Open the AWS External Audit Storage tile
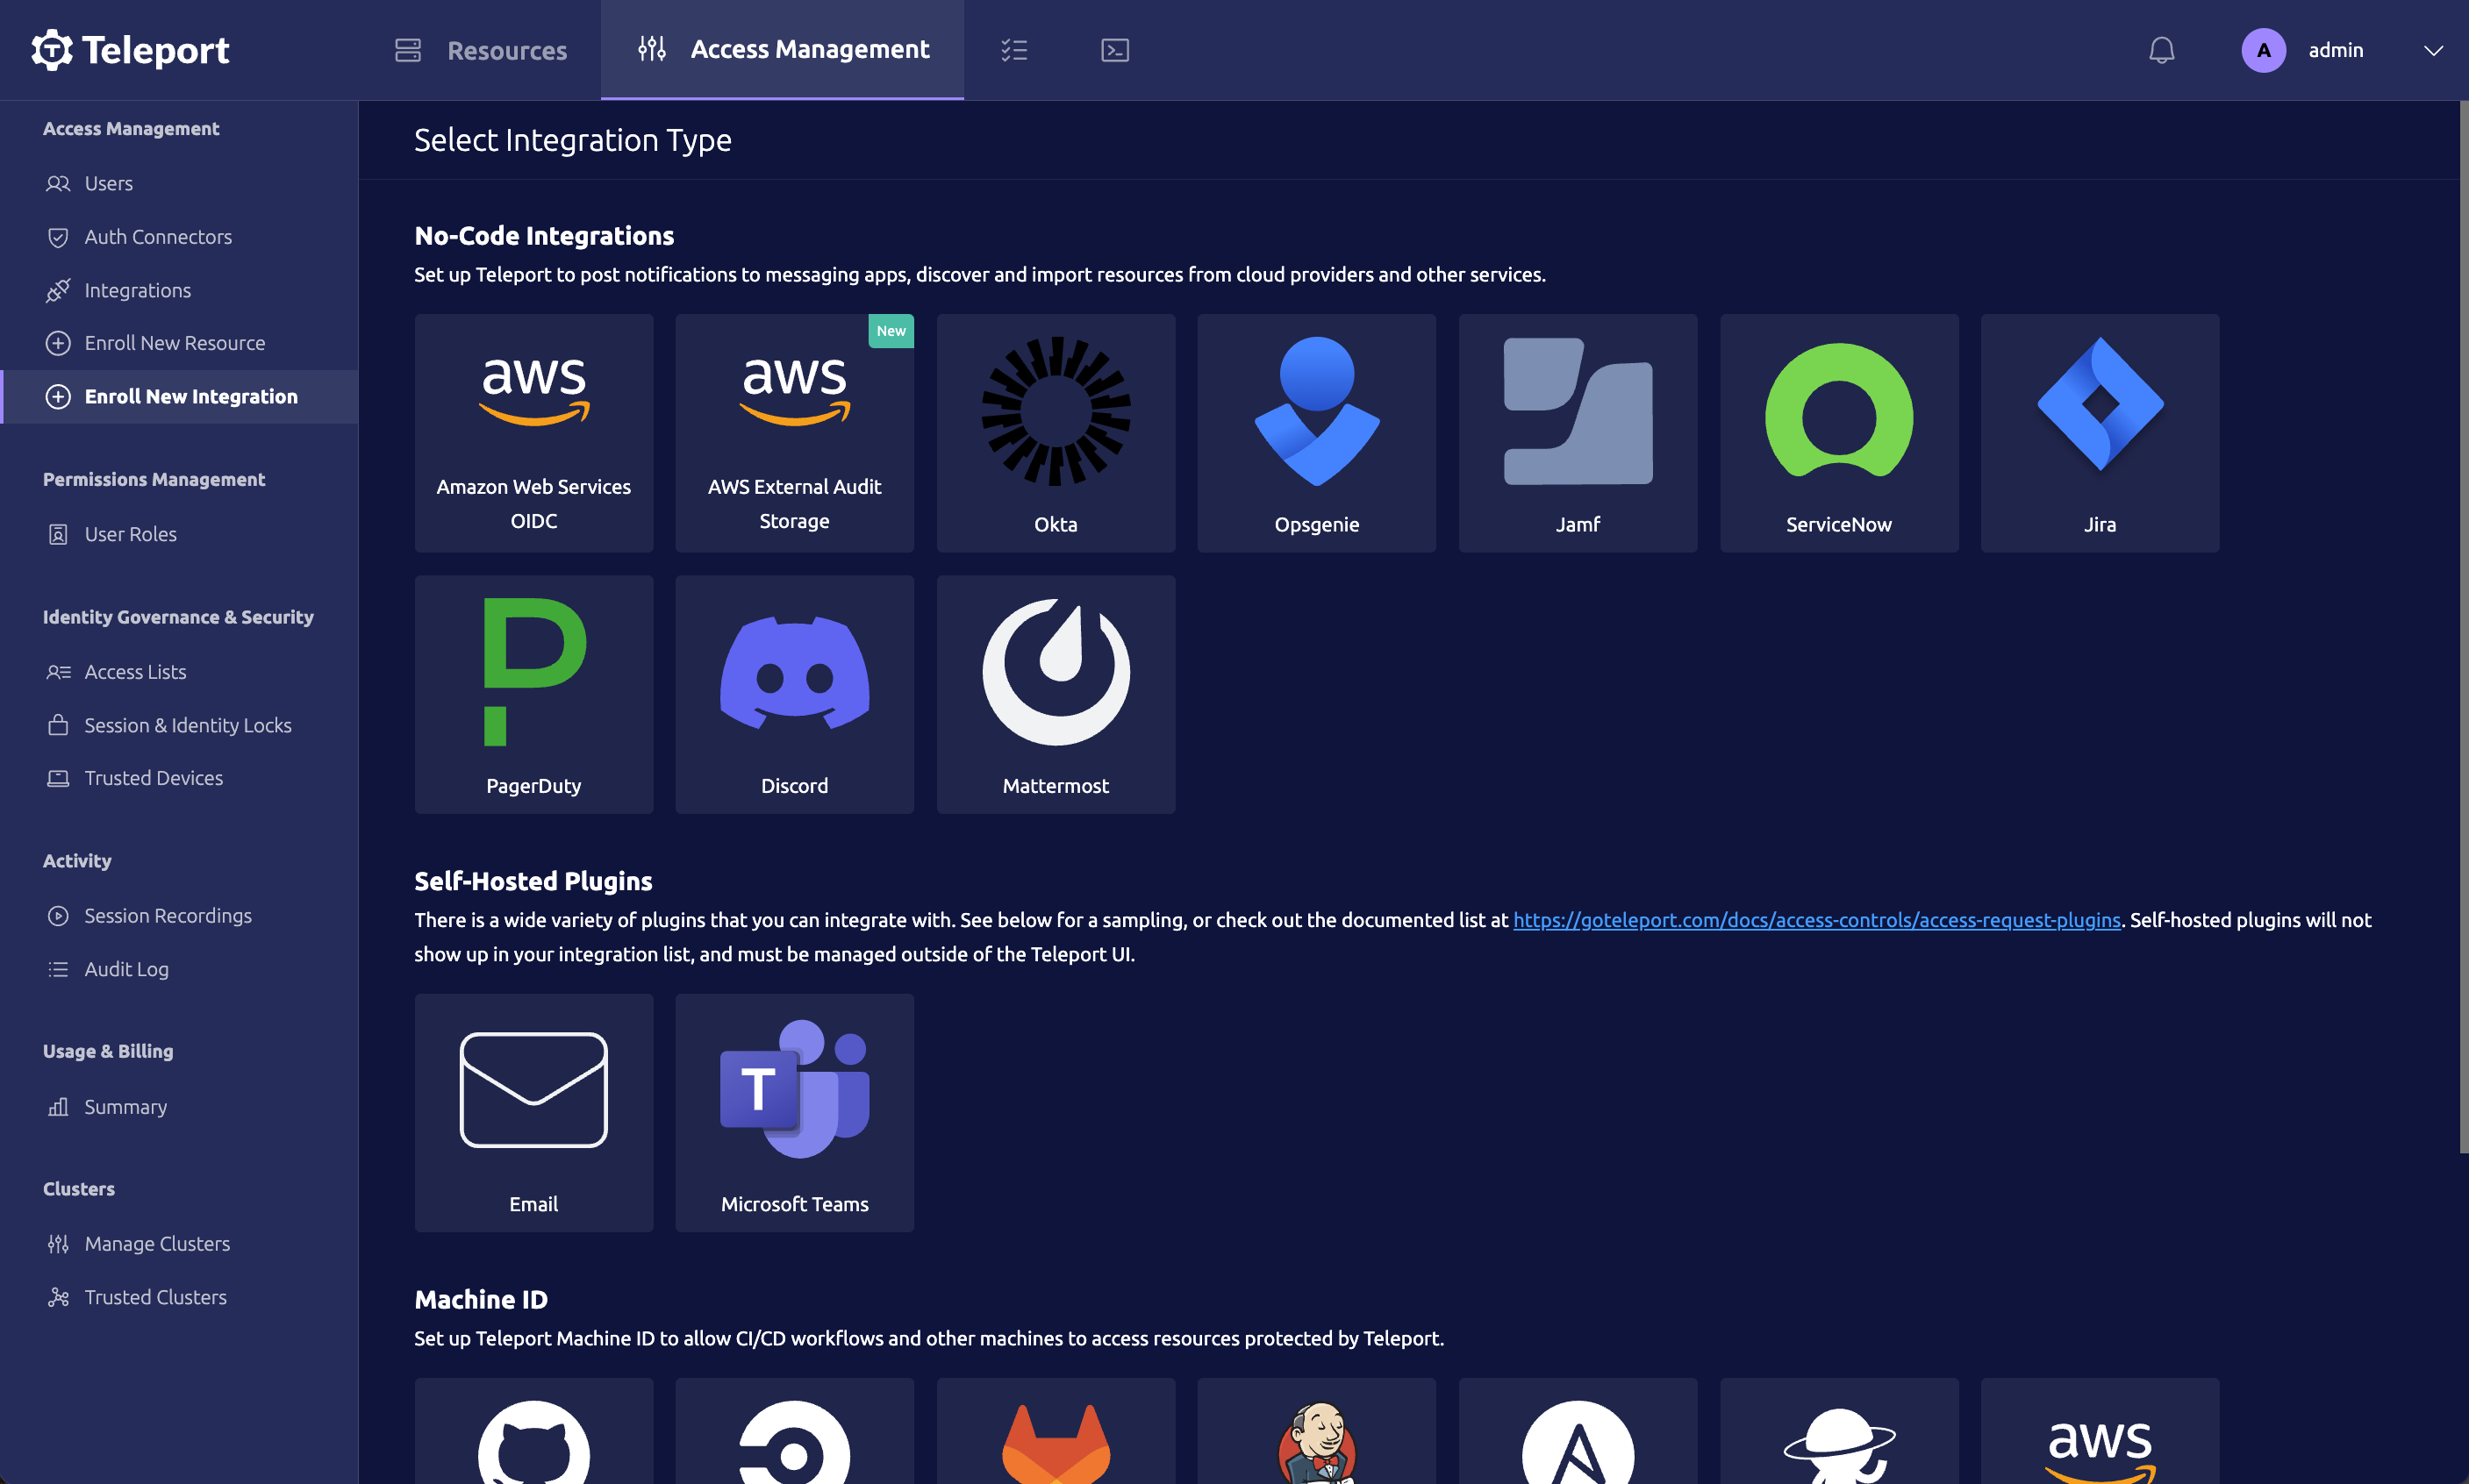The width and height of the screenshot is (2469, 1484). 794,434
